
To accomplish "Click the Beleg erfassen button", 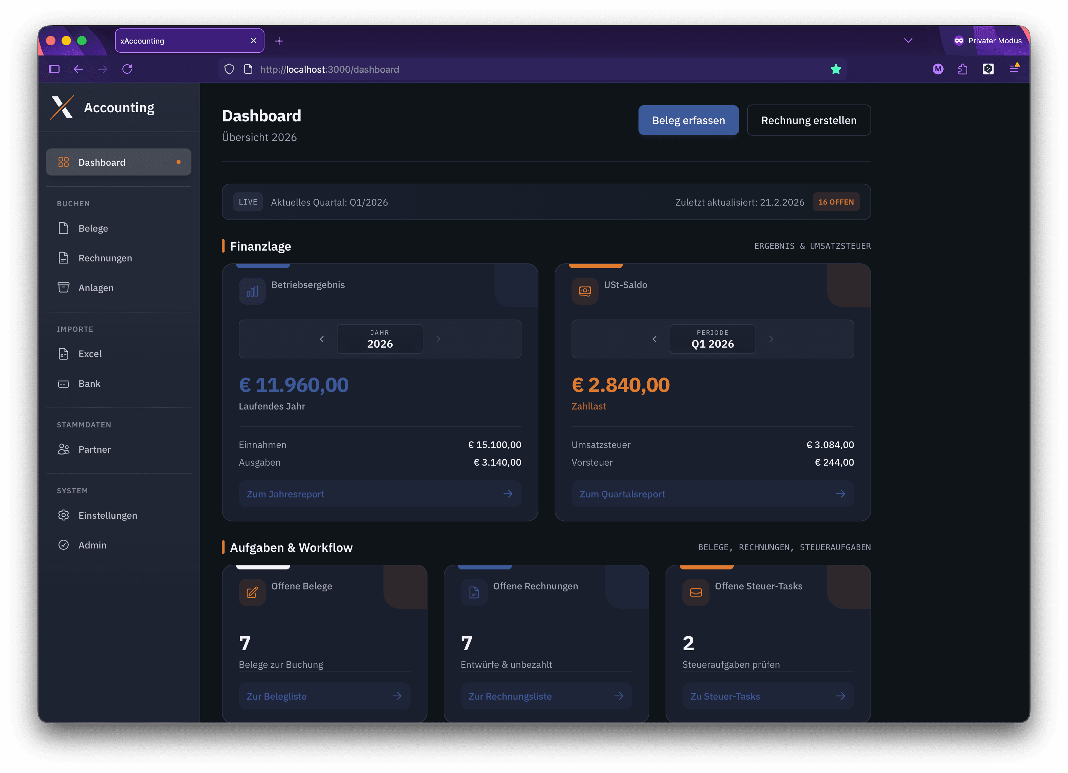I will tap(688, 120).
